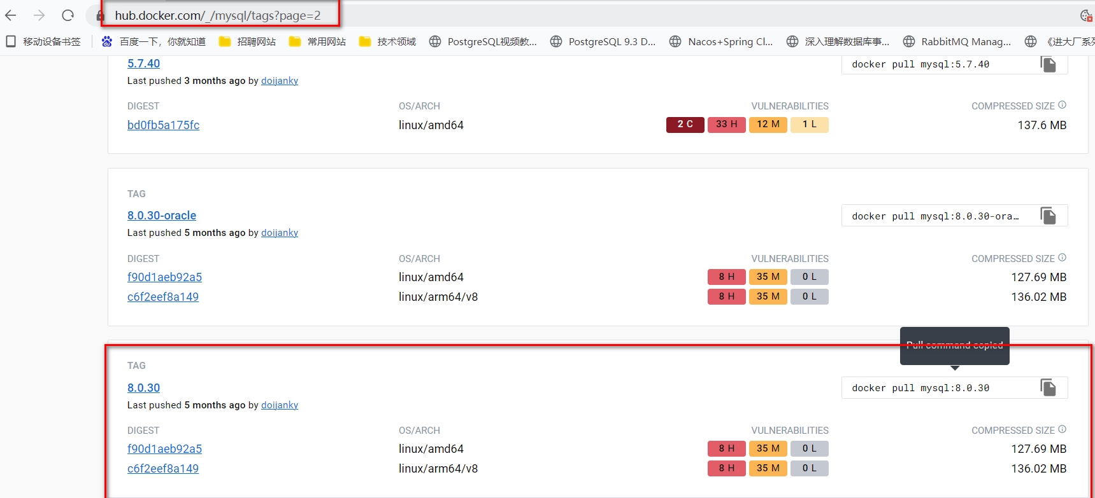Click compressed size info icon for 8.0.30
This screenshot has height=498, width=1095.
[1062, 429]
